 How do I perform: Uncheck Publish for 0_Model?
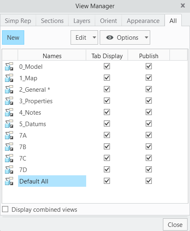pyautogui.click(x=149, y=66)
